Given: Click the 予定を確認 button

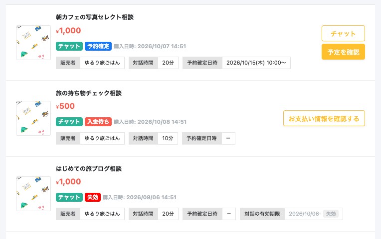Looking at the screenshot, I should pyautogui.click(x=343, y=52).
